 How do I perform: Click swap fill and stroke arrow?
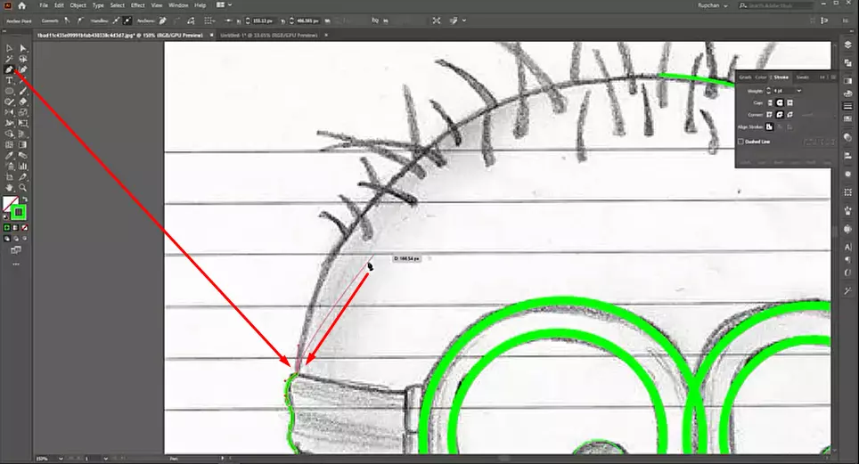24,199
